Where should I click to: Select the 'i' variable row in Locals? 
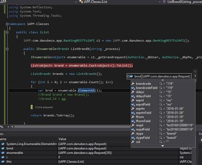96,157
